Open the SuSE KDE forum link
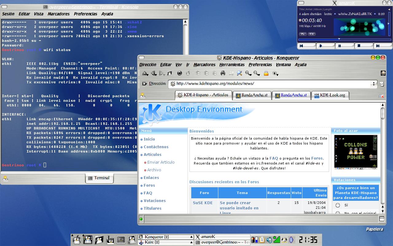 coord(203,203)
